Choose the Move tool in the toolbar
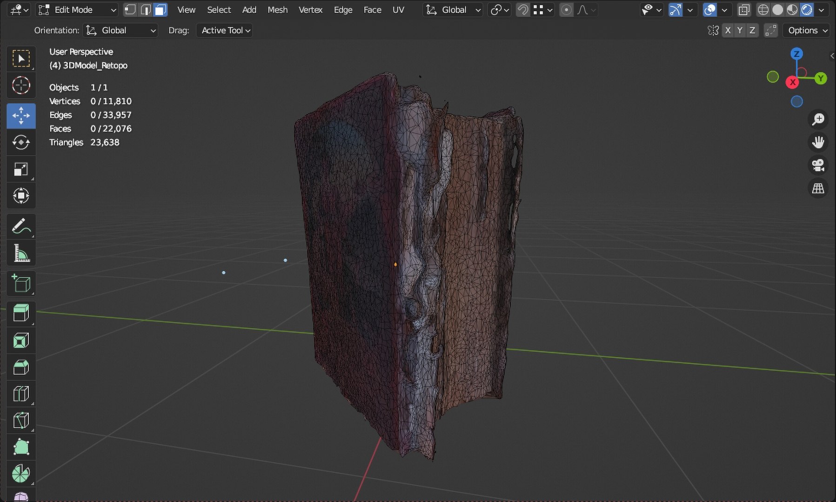Image resolution: width=836 pixels, height=502 pixels. [21, 116]
